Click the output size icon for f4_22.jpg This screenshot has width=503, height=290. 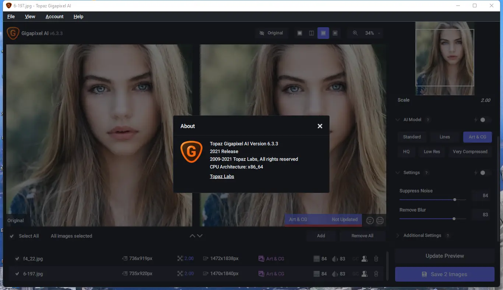click(x=205, y=259)
